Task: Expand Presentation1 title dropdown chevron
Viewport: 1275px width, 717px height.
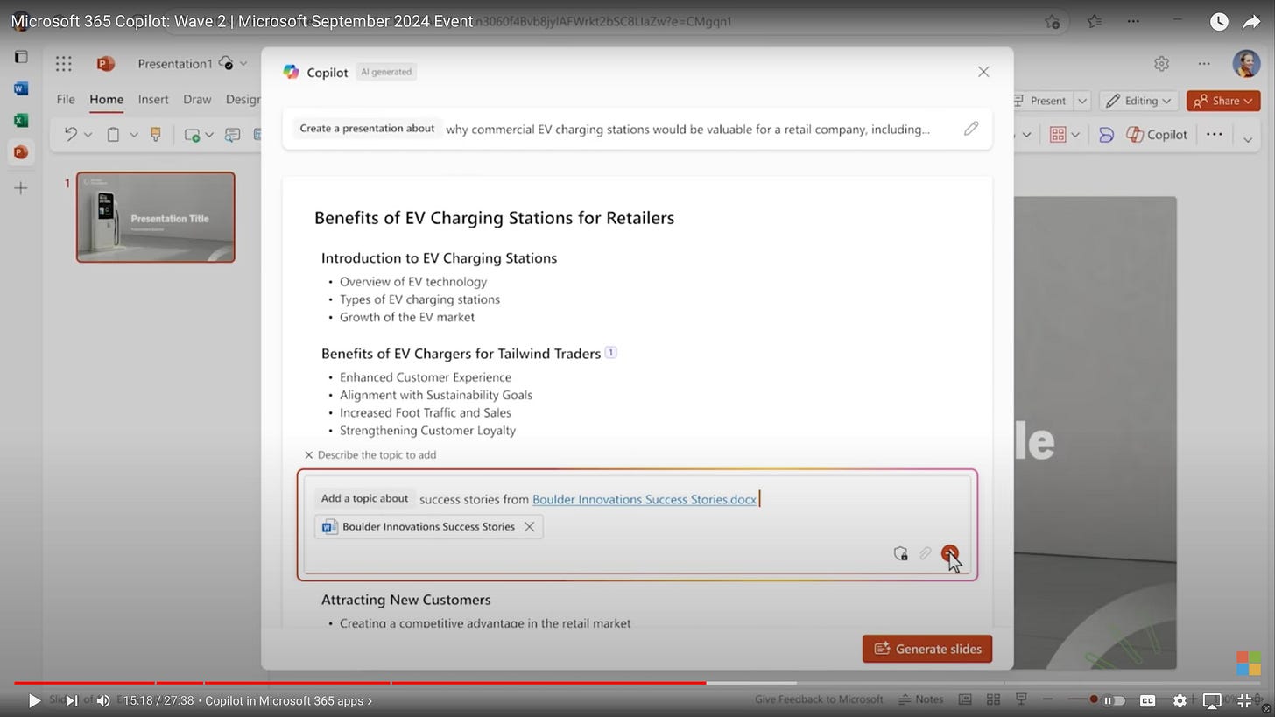Action: click(x=243, y=63)
